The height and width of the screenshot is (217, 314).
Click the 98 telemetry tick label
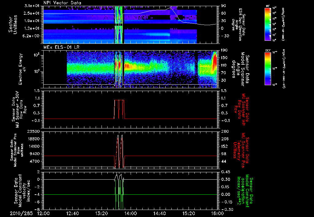click(224, 154)
